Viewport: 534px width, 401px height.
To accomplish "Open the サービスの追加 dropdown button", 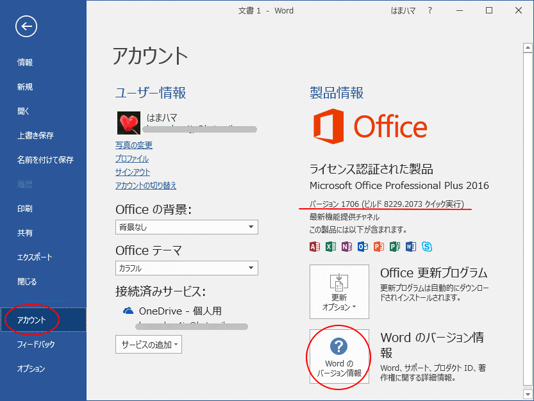I will [x=149, y=345].
